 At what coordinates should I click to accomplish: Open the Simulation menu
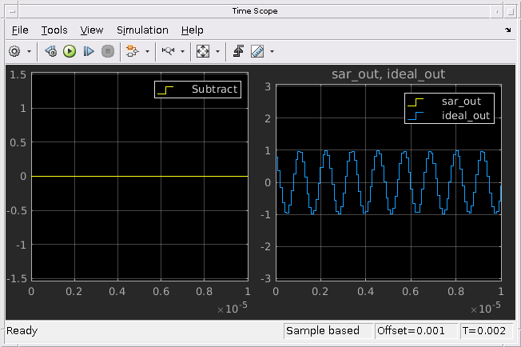(x=142, y=30)
